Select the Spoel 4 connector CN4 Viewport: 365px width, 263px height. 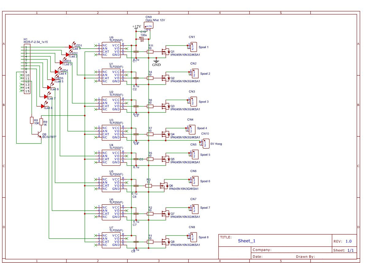tap(192, 130)
